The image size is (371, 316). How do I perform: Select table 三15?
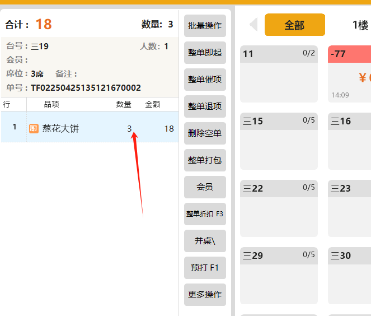(x=279, y=141)
